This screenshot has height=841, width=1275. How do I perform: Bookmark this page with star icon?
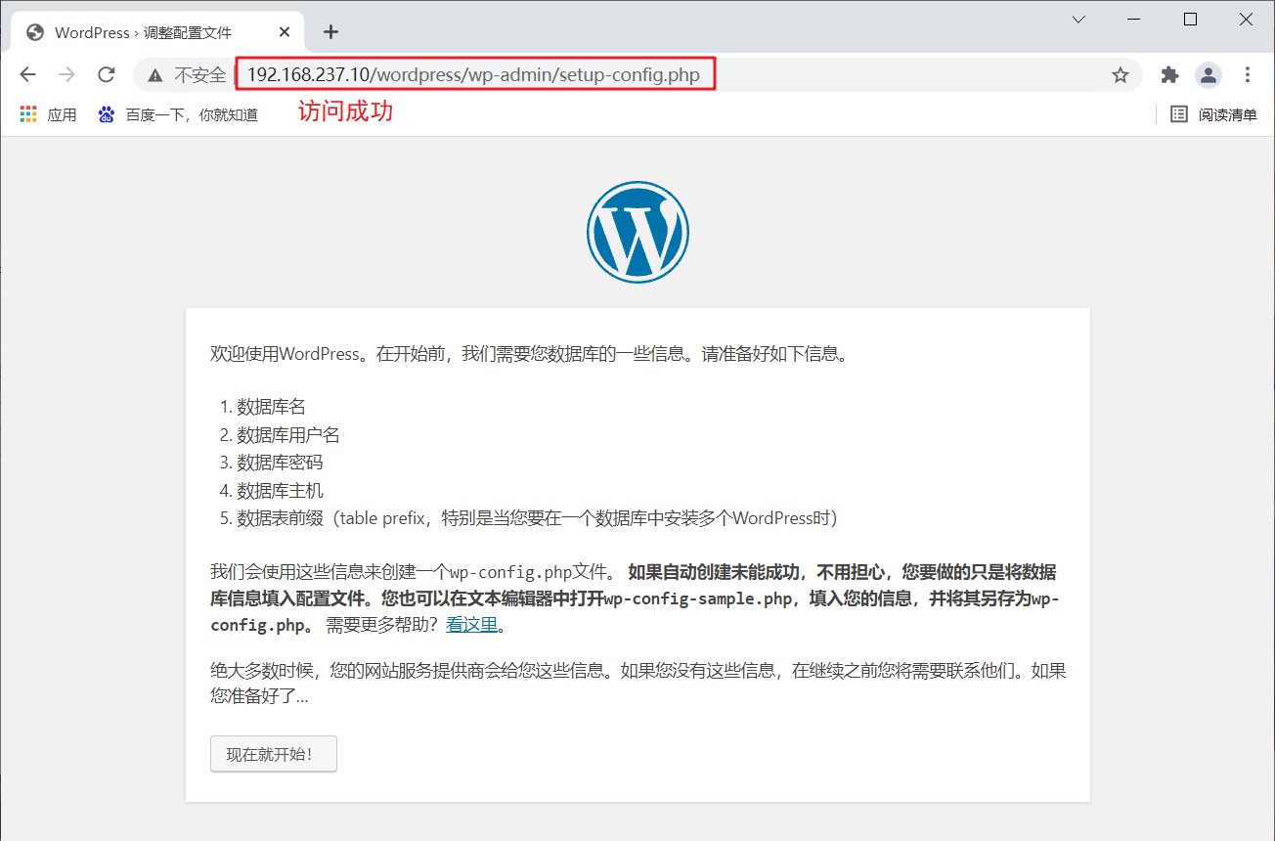click(x=1121, y=75)
